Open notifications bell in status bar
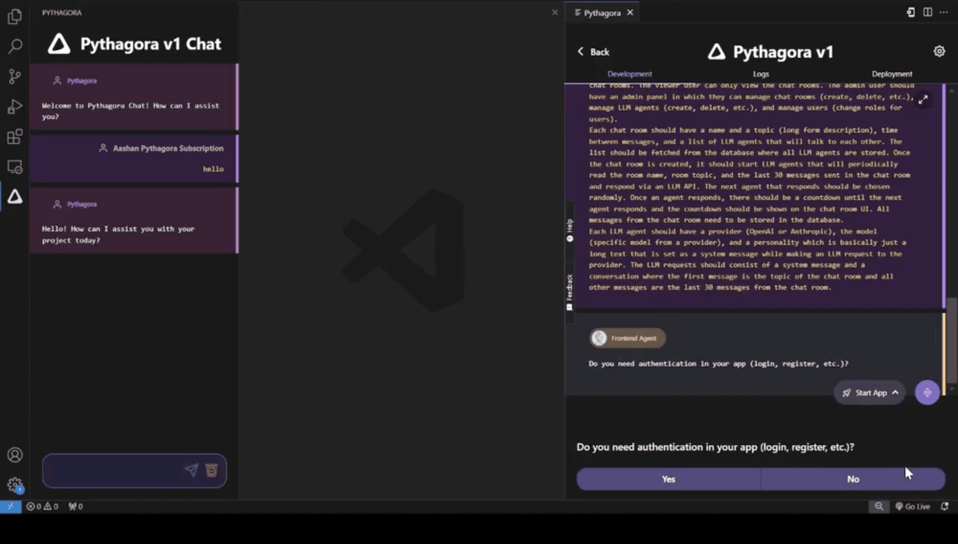 [x=945, y=506]
